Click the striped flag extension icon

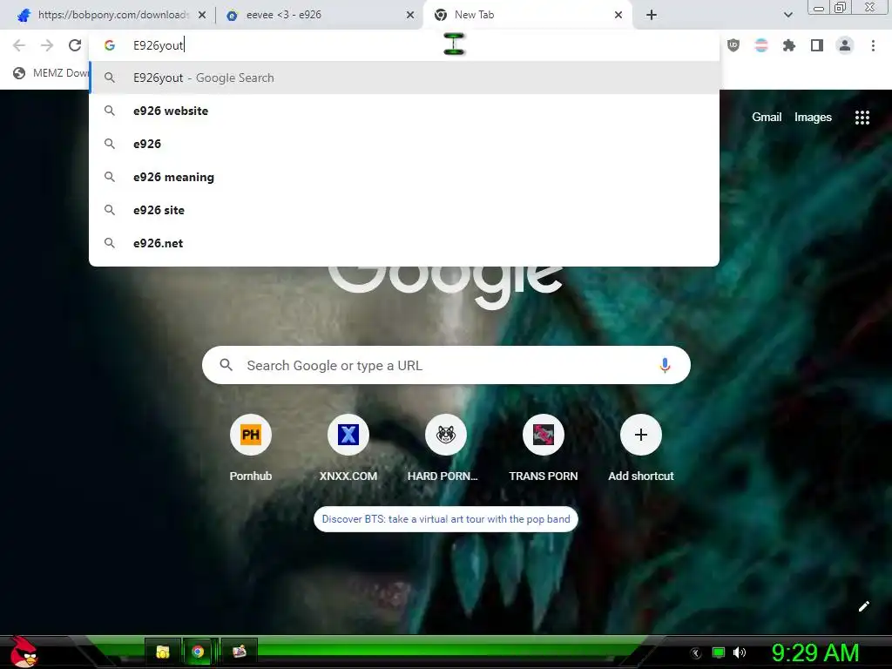761,45
